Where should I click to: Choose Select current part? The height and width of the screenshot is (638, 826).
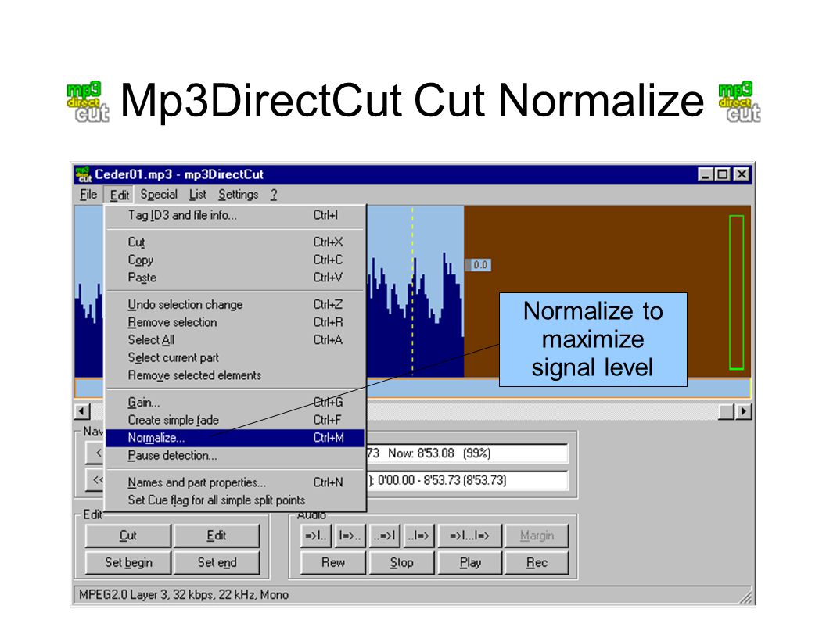[235, 358]
